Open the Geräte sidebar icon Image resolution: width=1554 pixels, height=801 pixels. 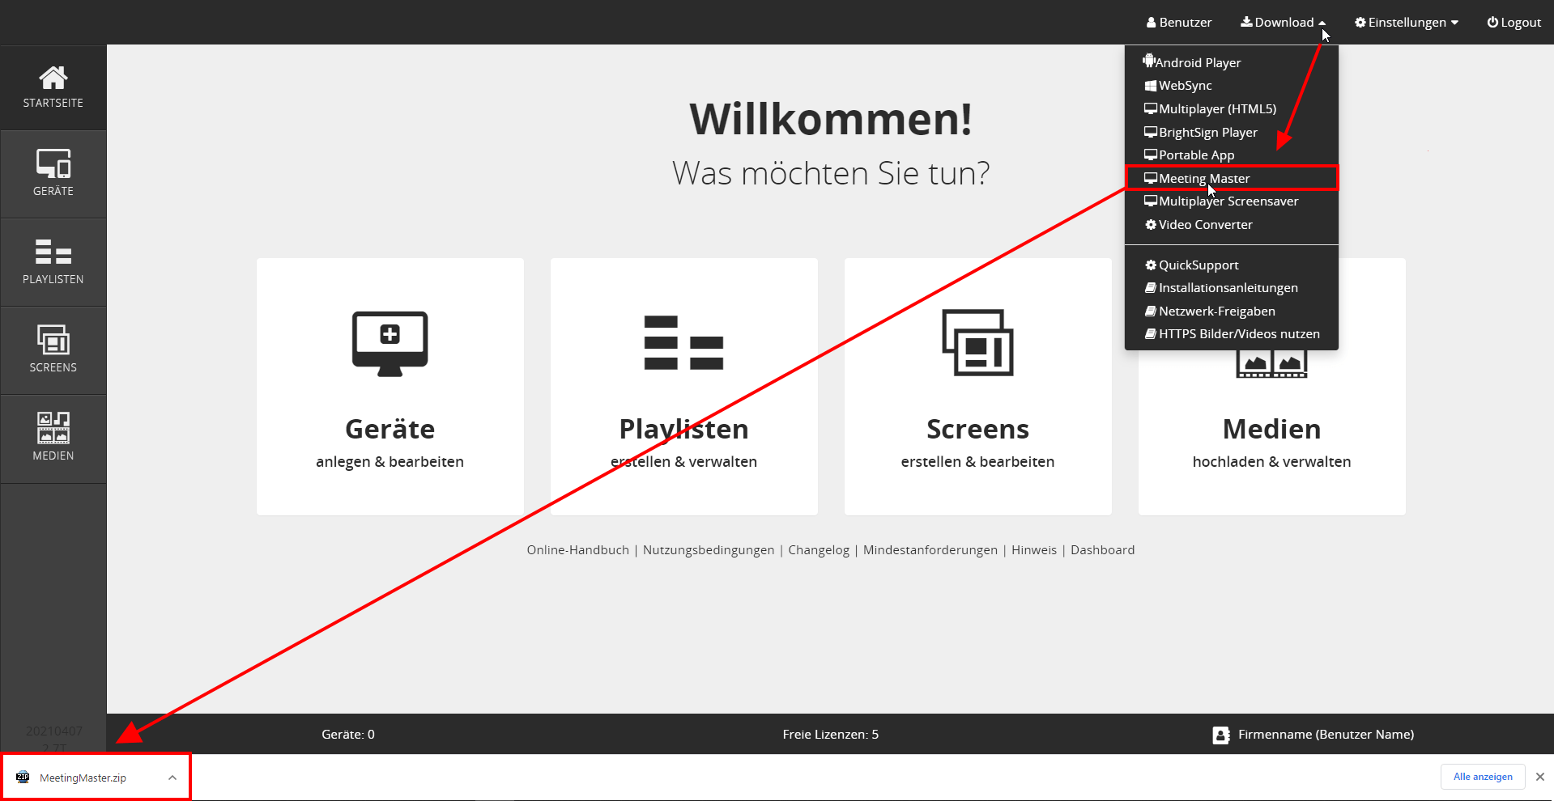coord(53,163)
